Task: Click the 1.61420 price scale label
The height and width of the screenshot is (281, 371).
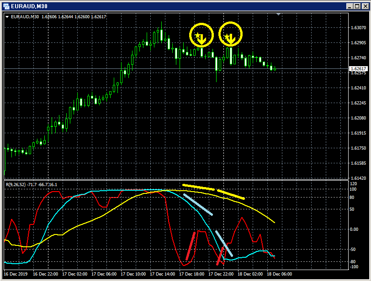Action: pos(358,178)
